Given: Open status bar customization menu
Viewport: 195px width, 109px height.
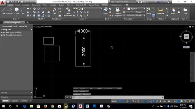Looking at the screenshot, I should pyautogui.click(x=193, y=101).
